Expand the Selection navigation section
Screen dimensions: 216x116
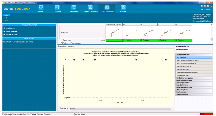[x=176, y=78]
